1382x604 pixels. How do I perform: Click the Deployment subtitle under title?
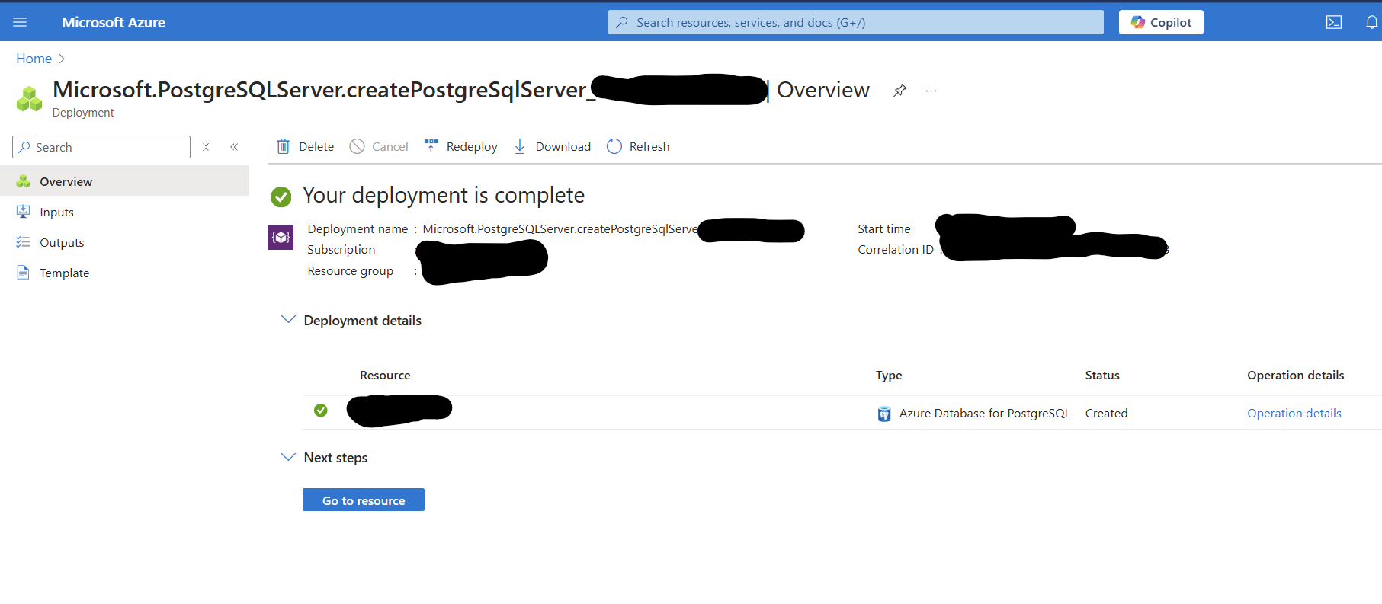tap(83, 113)
